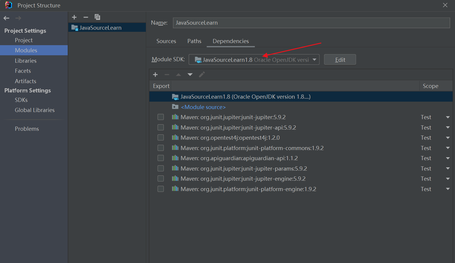Copy the selected module icon
Image resolution: width=455 pixels, height=263 pixels.
pyautogui.click(x=97, y=17)
